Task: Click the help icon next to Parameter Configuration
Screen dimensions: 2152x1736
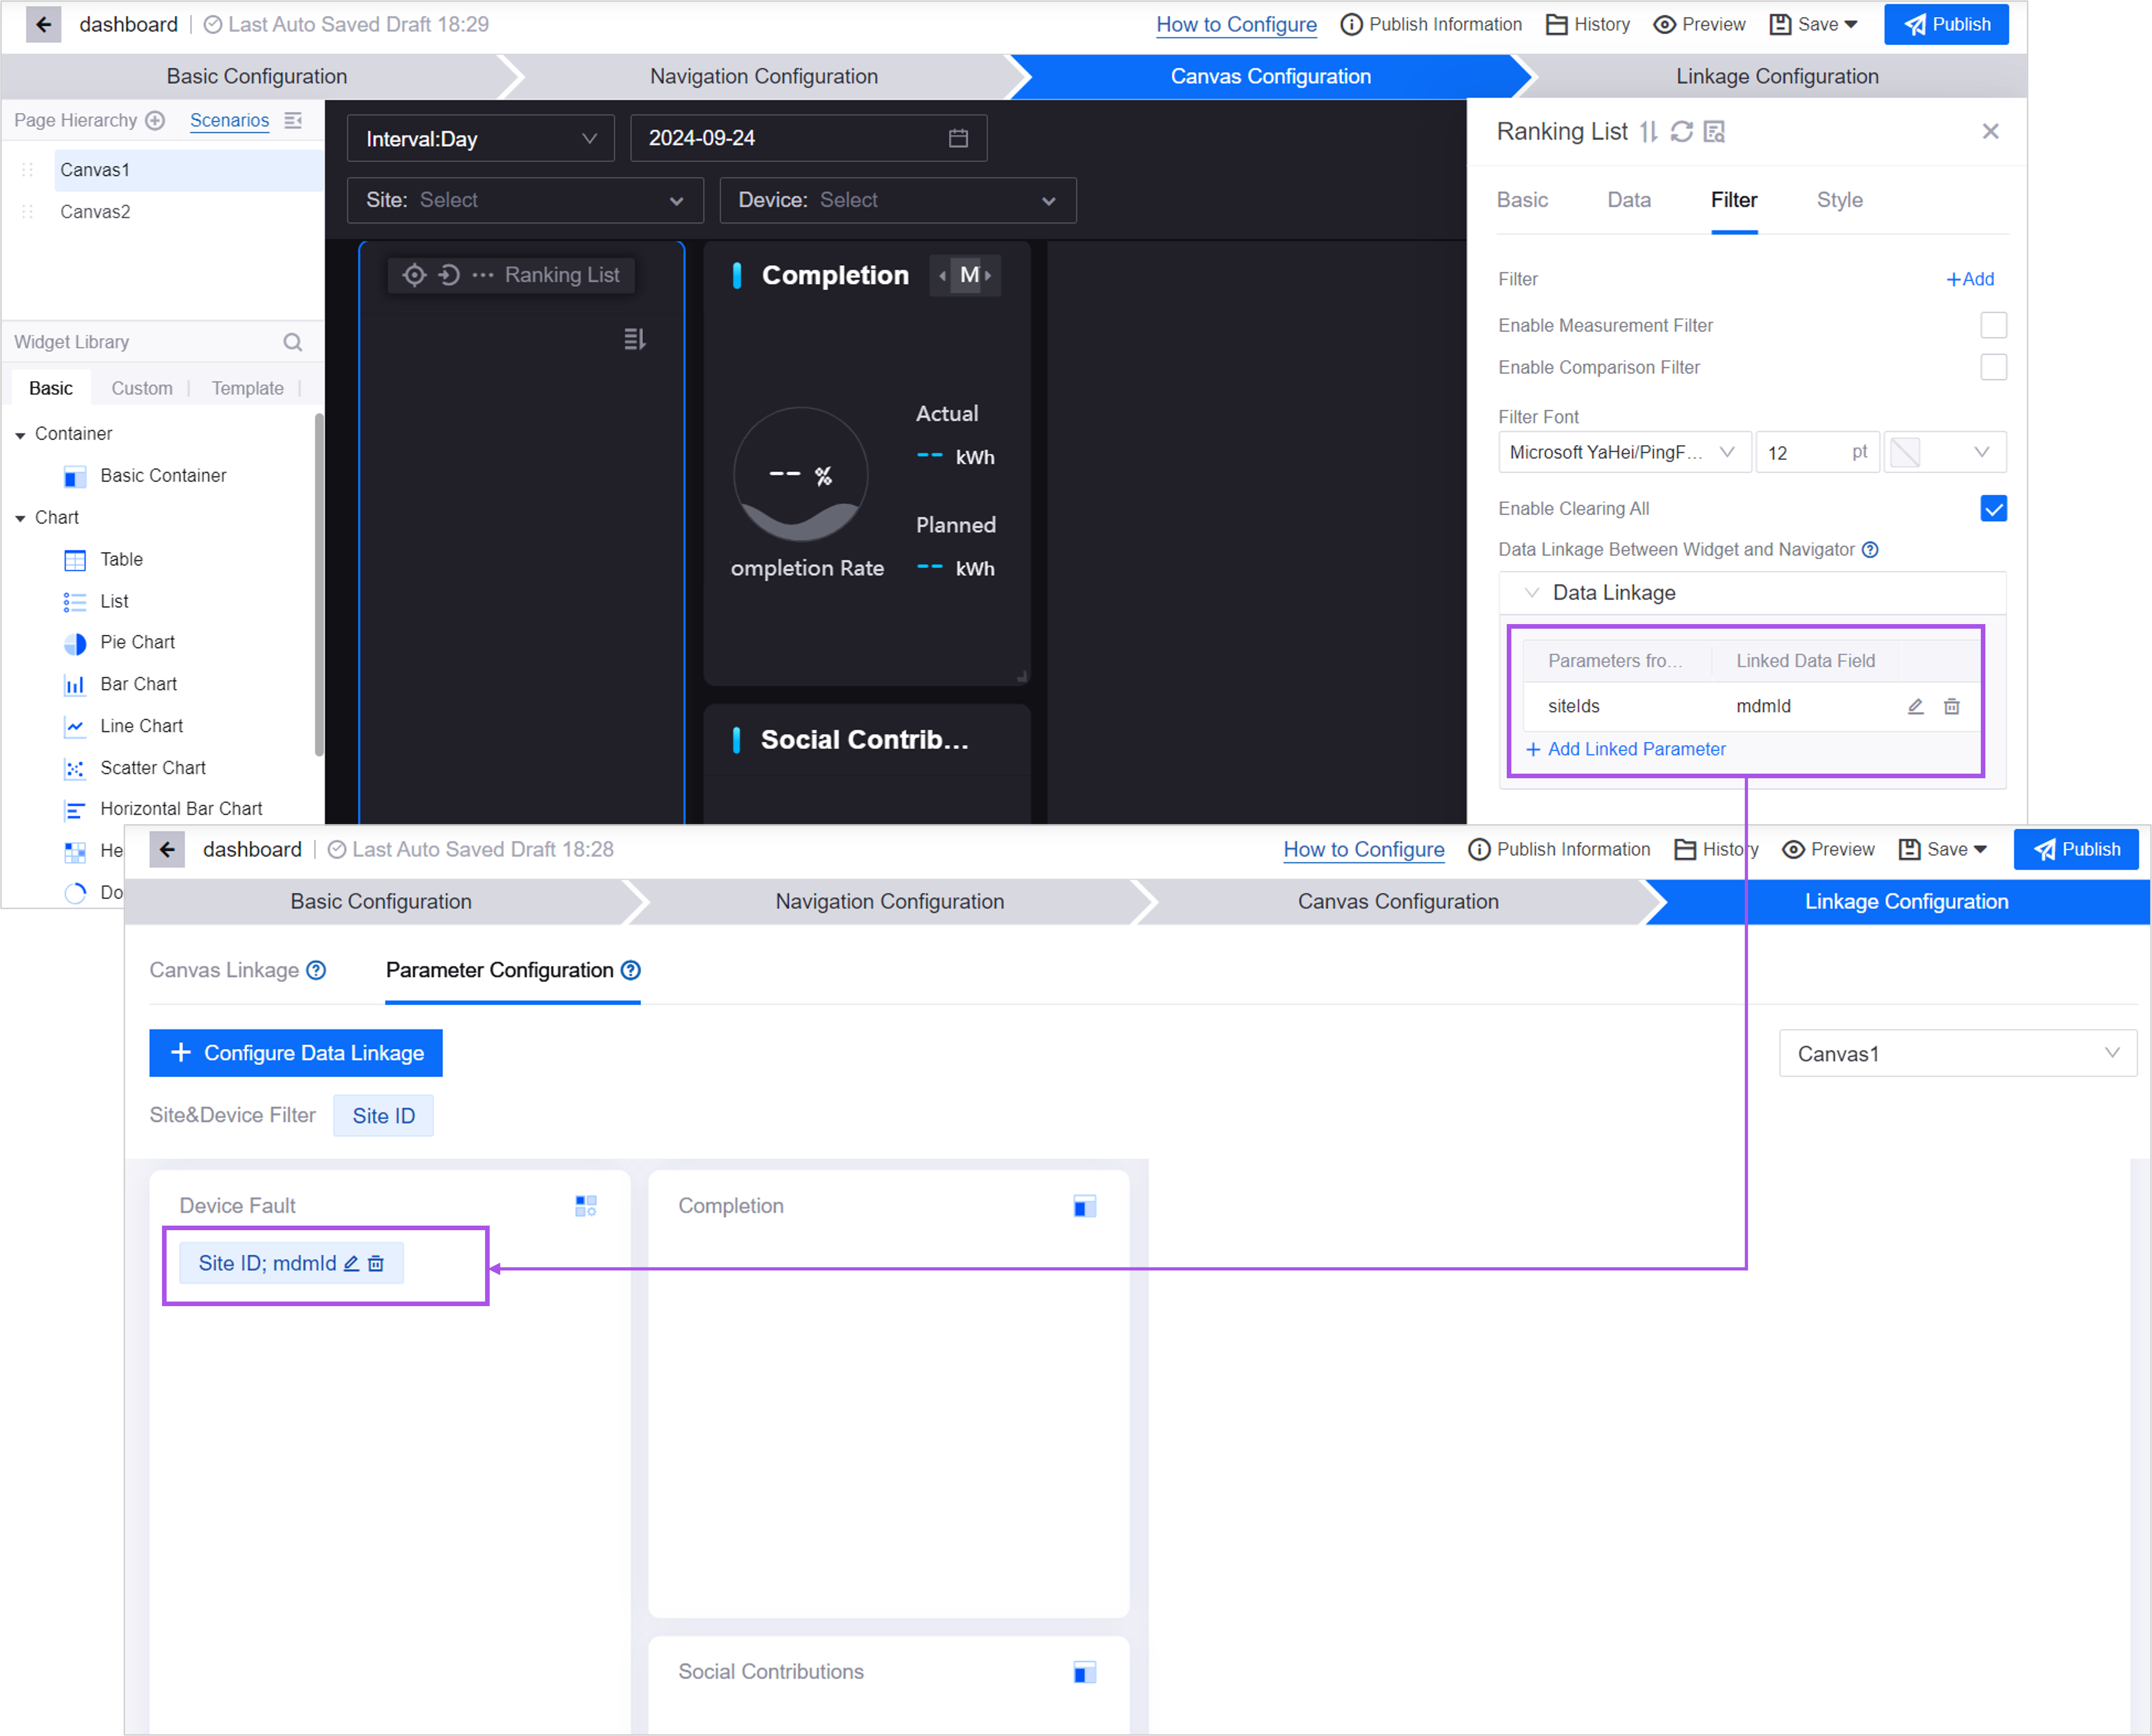Action: (631, 970)
